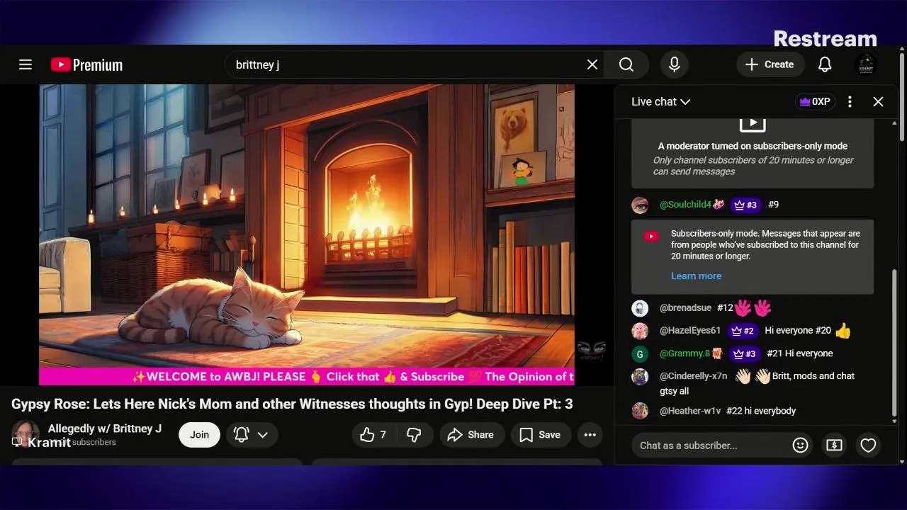Open more video actions ellipsis

[x=590, y=434]
